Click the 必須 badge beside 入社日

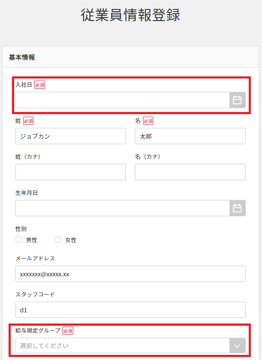pyautogui.click(x=40, y=85)
